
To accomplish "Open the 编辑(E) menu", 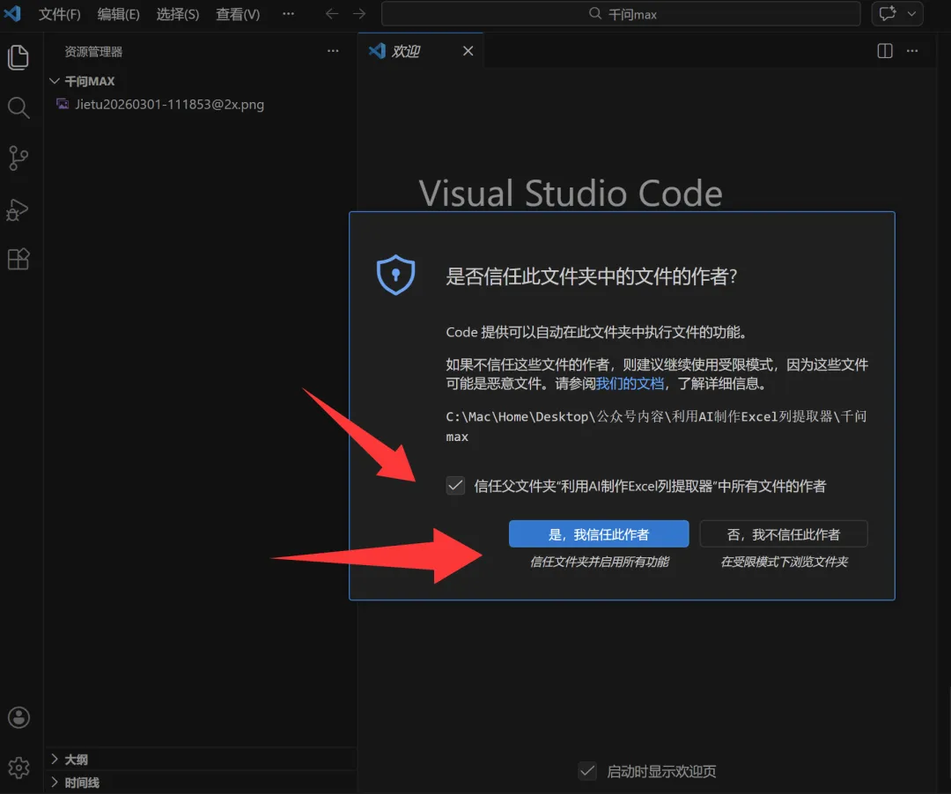I will pos(118,14).
